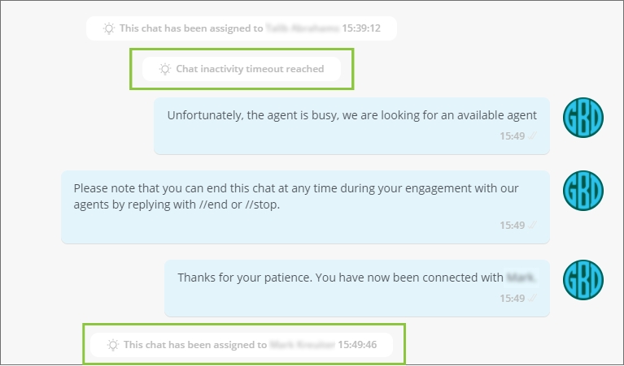Click the lightbulb icon next to the inactivity timeout notice
The image size is (624, 366).
165,69
